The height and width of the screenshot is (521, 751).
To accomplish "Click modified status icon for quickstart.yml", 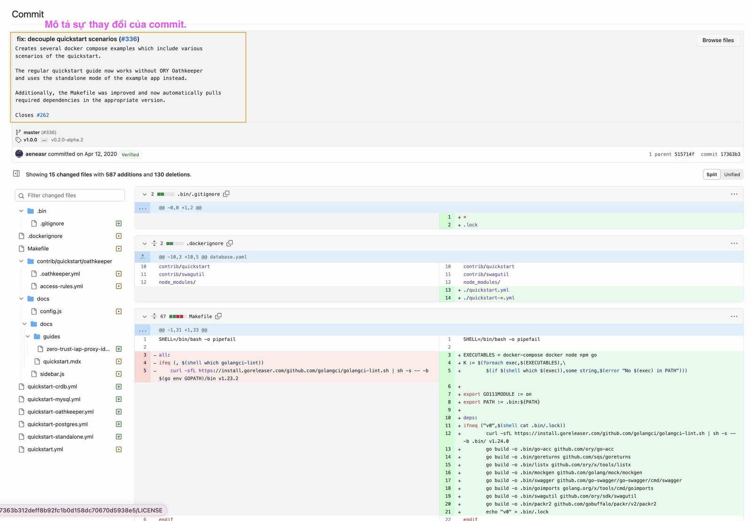I will click(x=119, y=449).
